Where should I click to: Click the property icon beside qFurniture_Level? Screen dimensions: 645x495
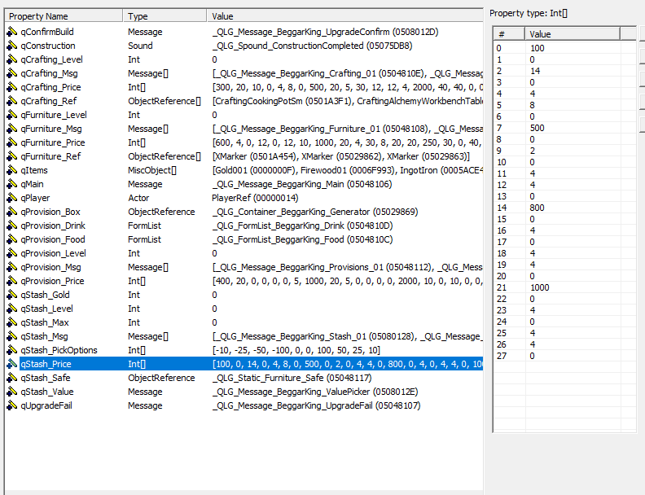point(12,115)
